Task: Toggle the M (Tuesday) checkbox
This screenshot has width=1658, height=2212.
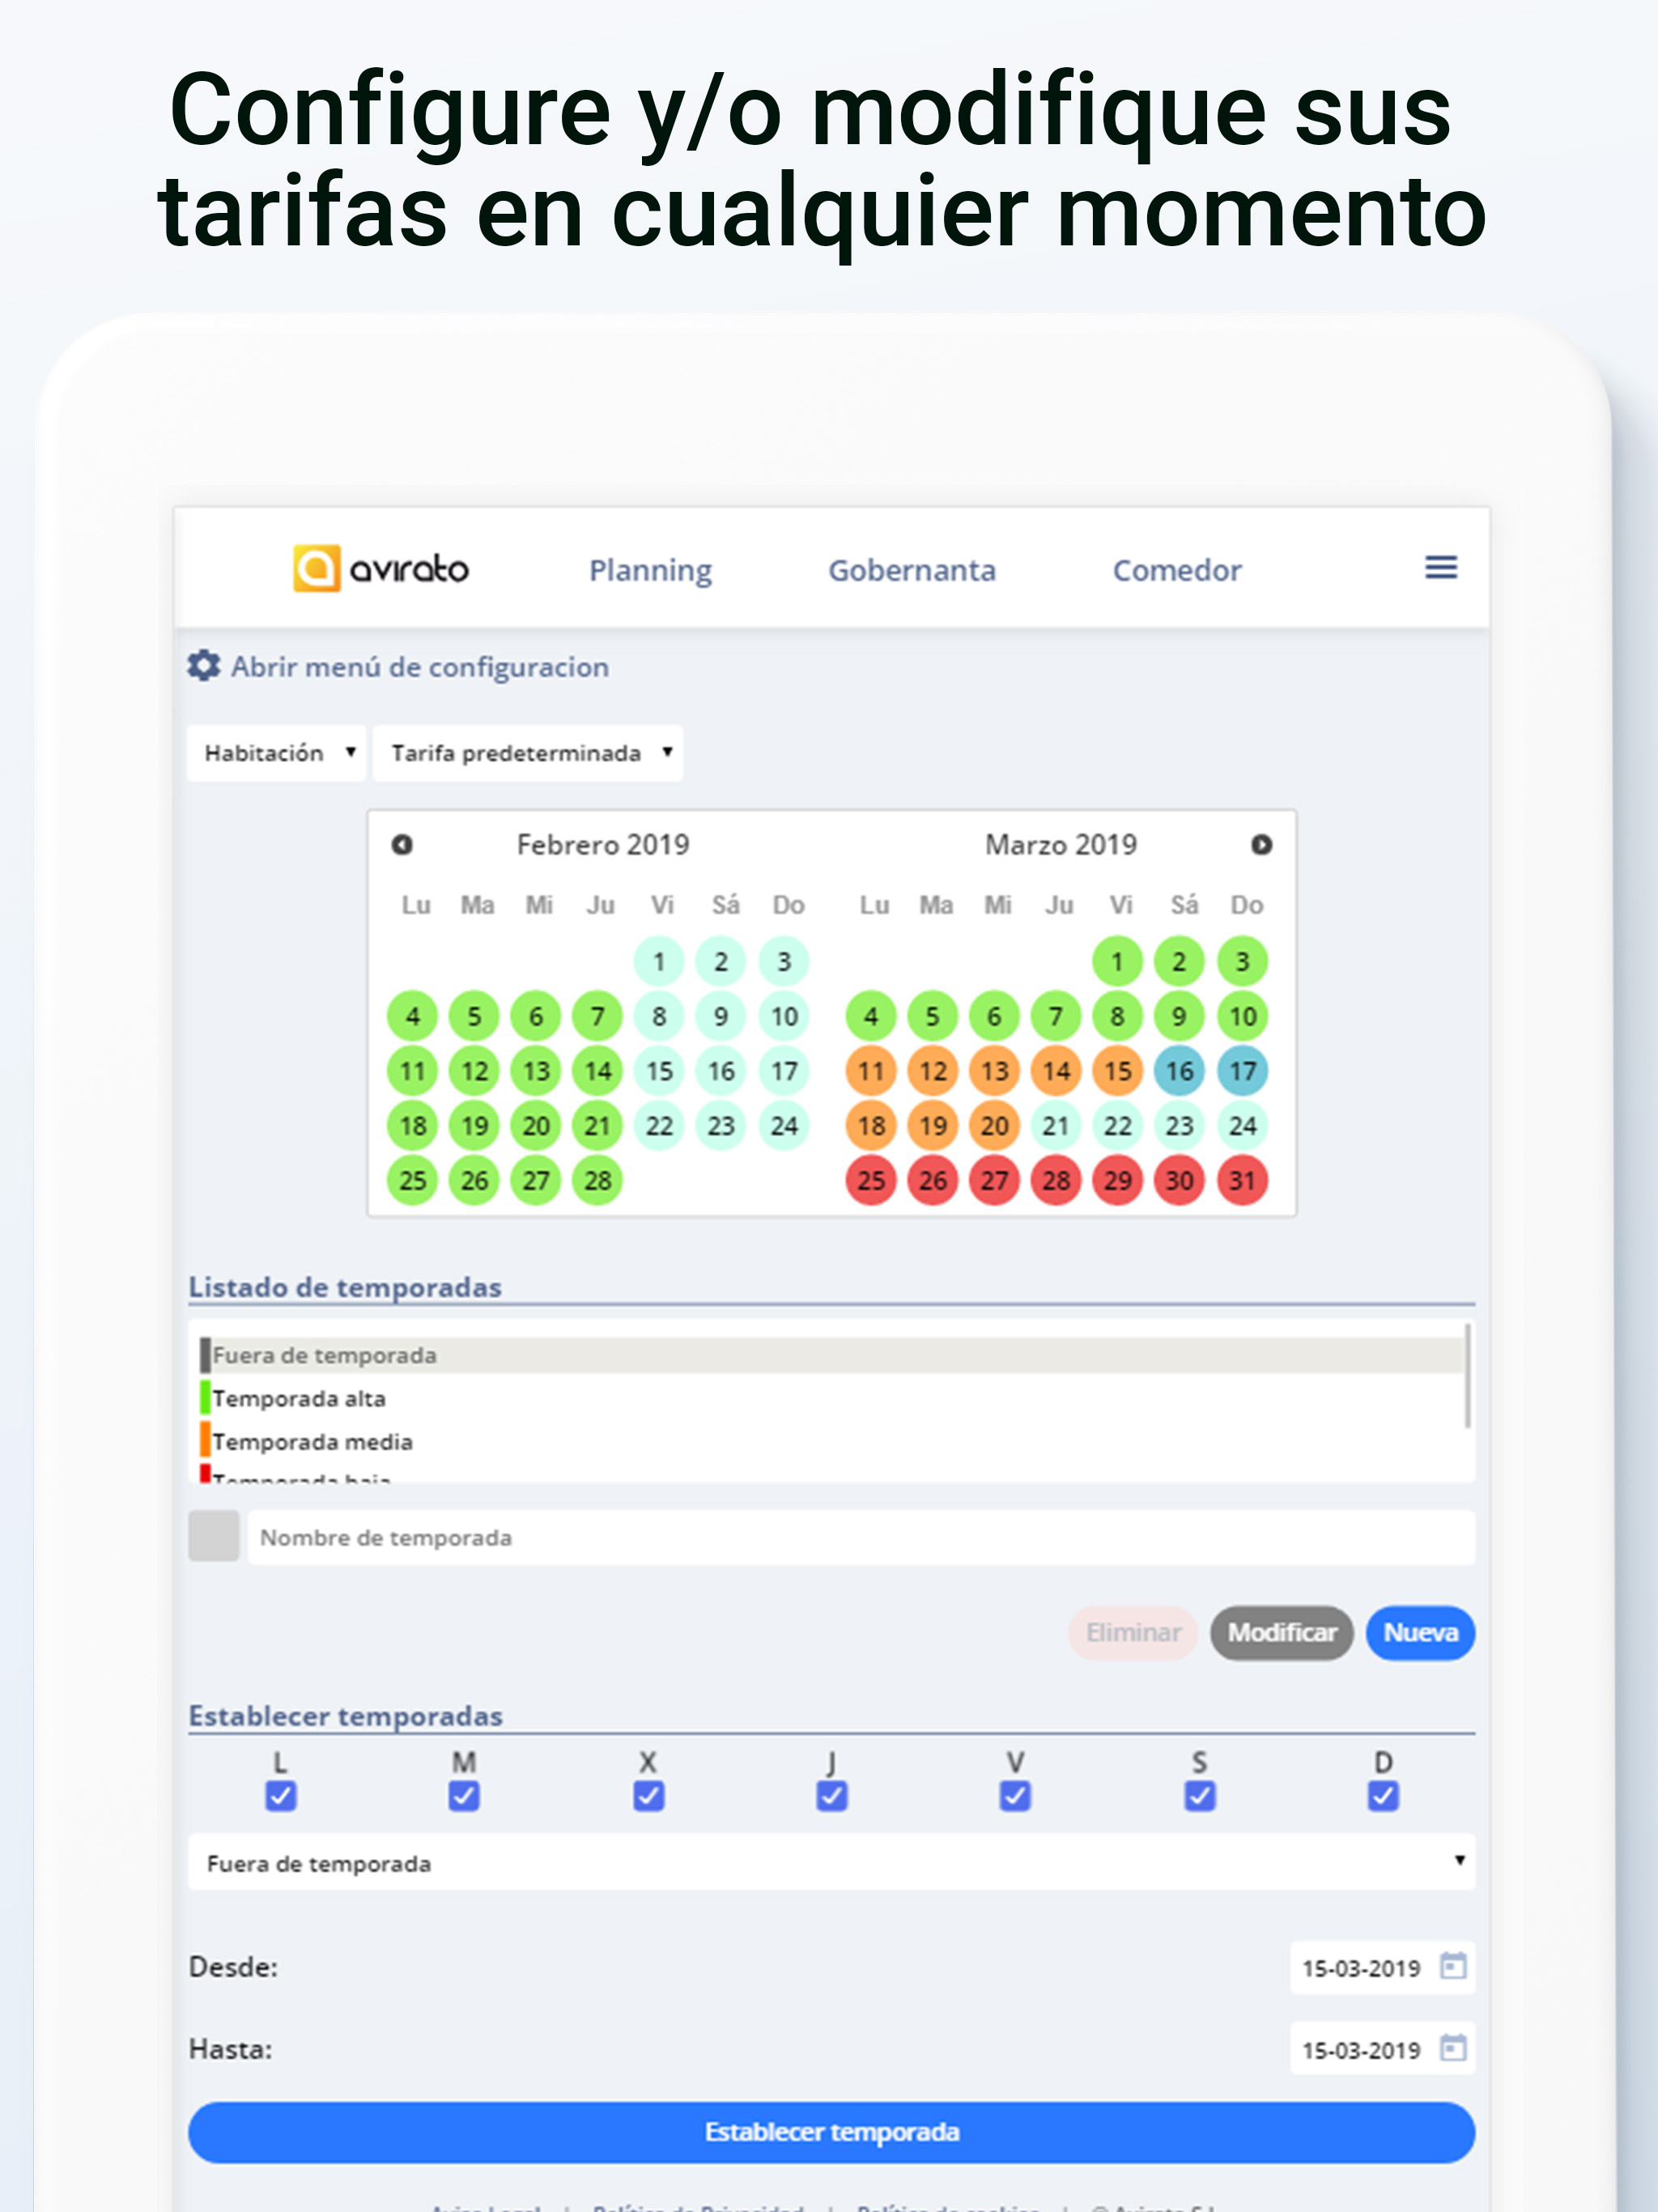Action: (464, 1796)
